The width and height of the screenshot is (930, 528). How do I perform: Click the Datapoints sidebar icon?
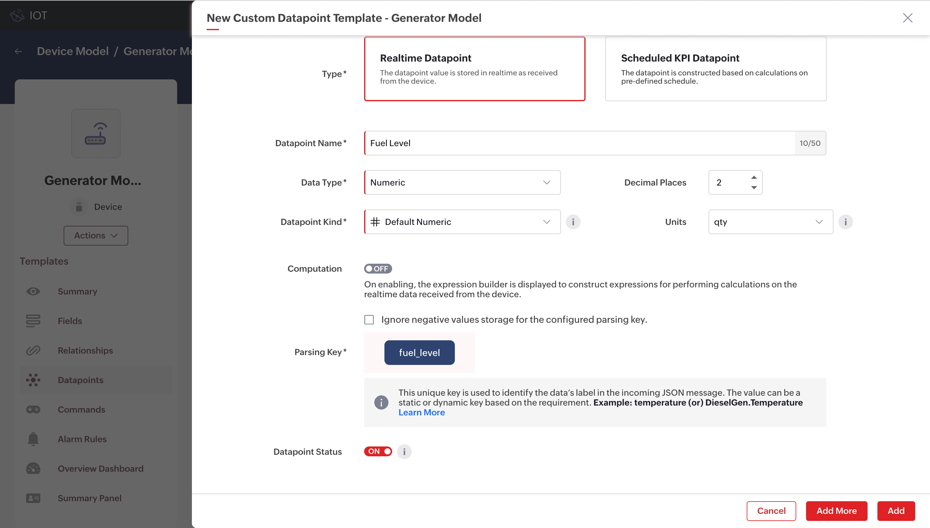pos(33,380)
